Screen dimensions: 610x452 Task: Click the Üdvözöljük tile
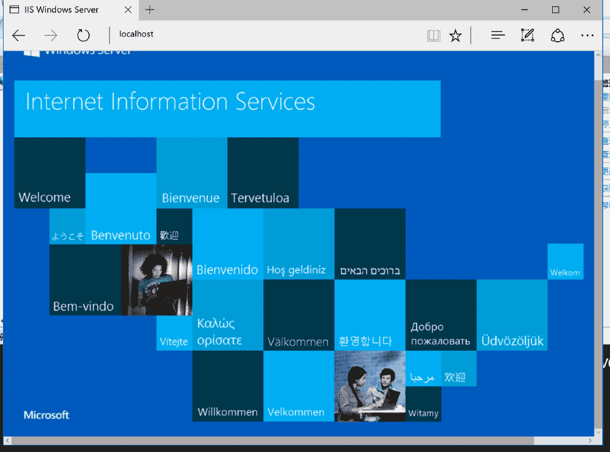[x=512, y=315]
